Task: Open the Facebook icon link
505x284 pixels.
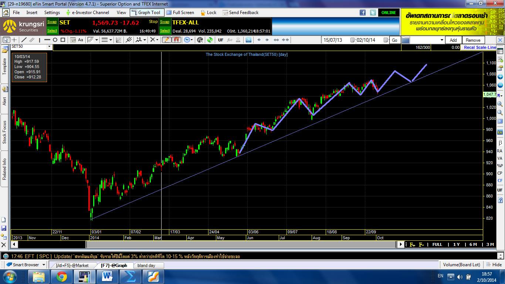Action: pyautogui.click(x=363, y=13)
